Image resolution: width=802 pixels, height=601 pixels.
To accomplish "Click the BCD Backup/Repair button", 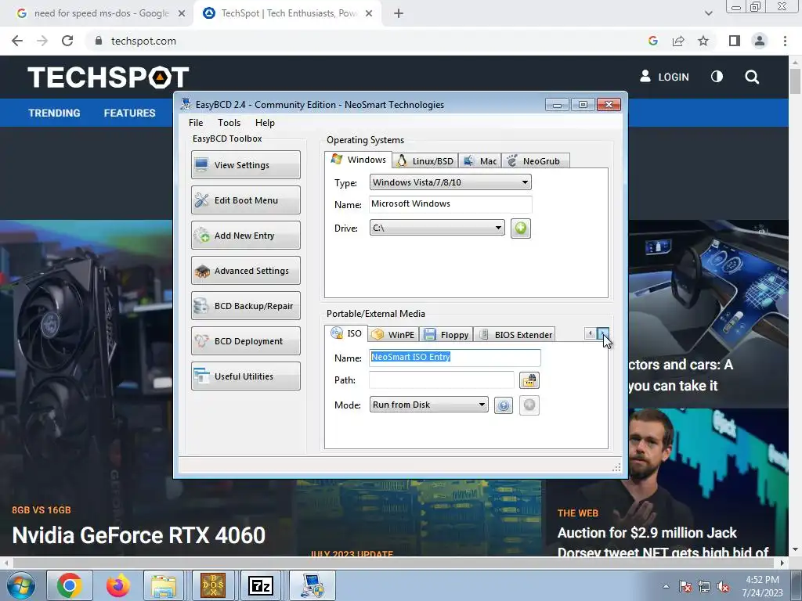I will (246, 306).
